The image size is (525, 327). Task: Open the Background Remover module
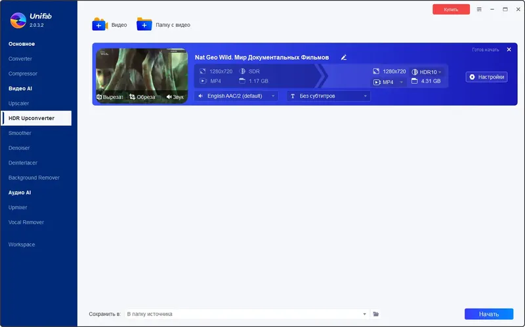(x=34, y=178)
